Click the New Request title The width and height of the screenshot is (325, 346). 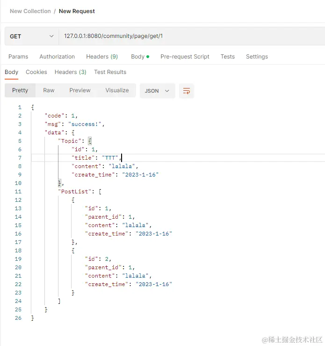point(77,11)
